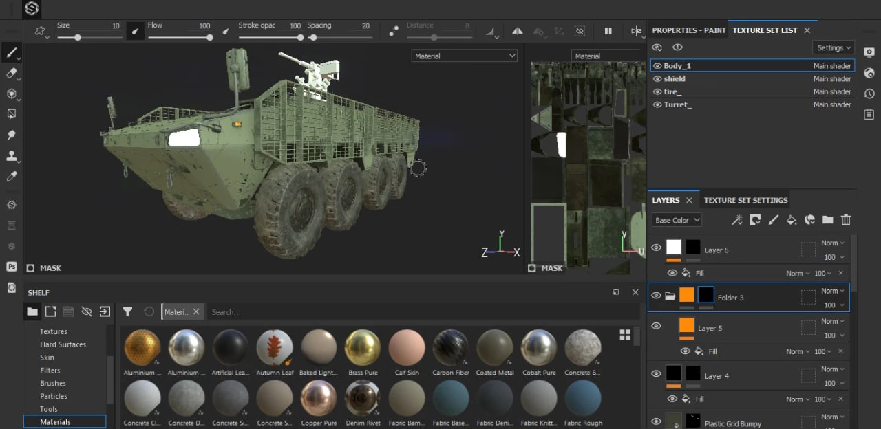
Task: Open the Settings dropdown in Texture Set List
Action: [833, 47]
